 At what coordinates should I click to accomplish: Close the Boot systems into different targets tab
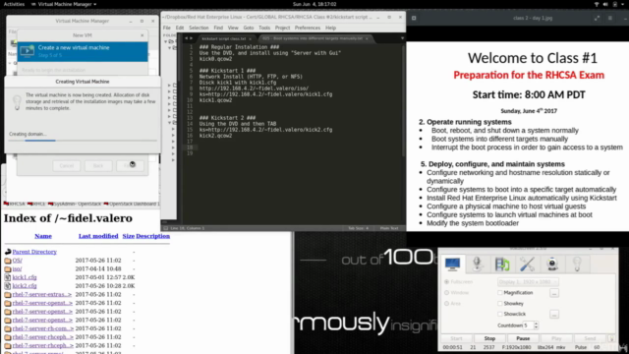[367, 38]
